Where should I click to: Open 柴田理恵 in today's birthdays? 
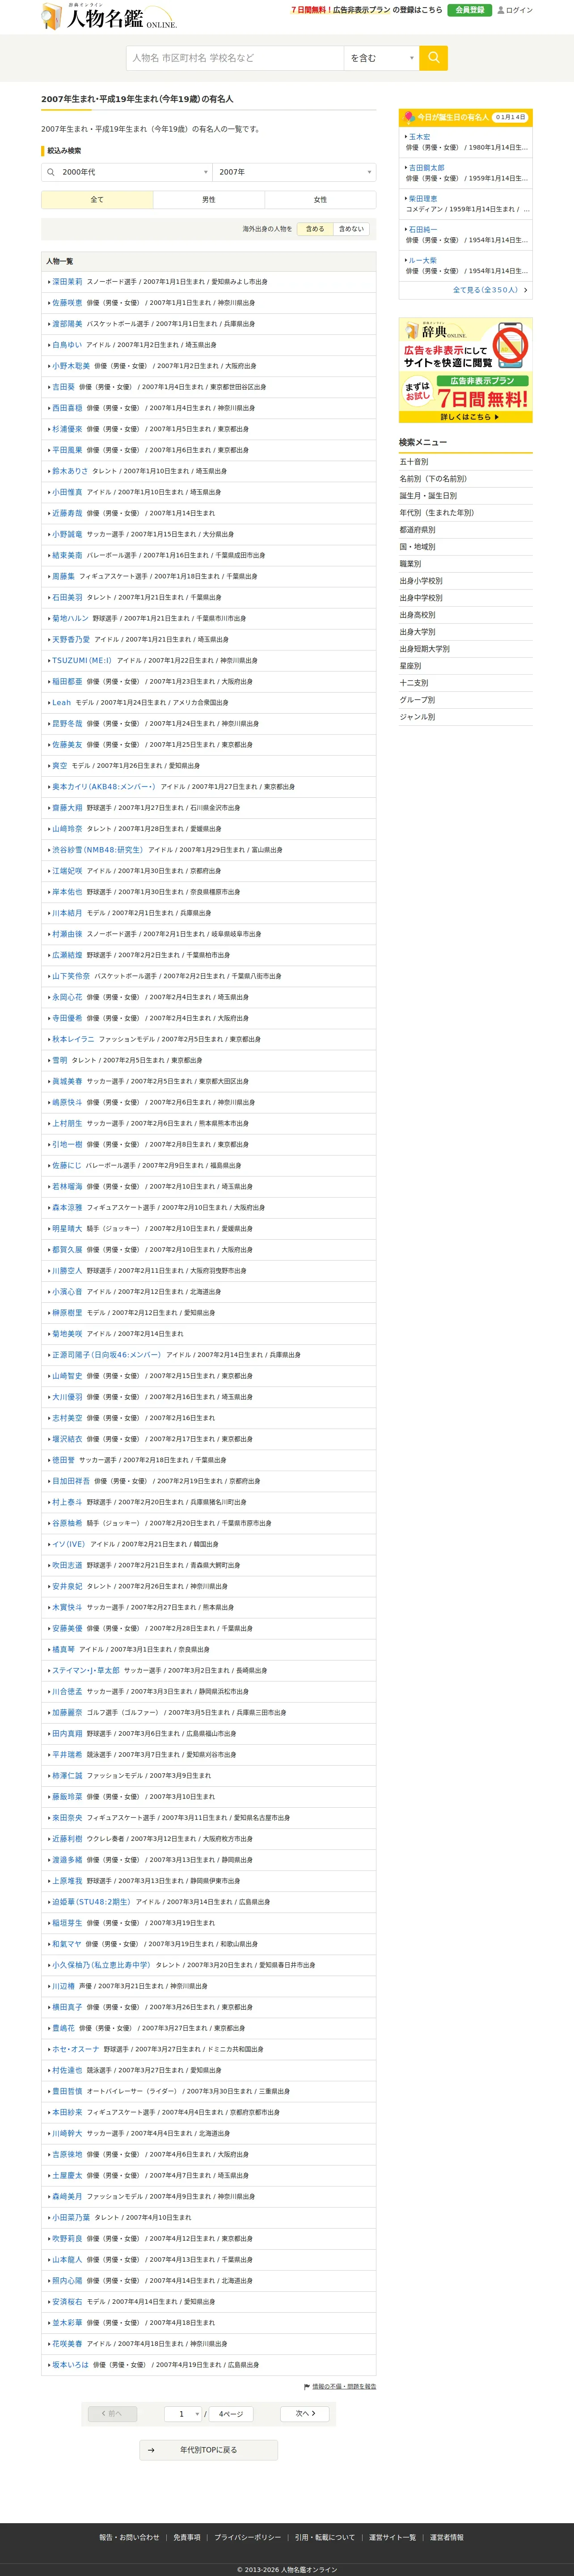pos(422,199)
